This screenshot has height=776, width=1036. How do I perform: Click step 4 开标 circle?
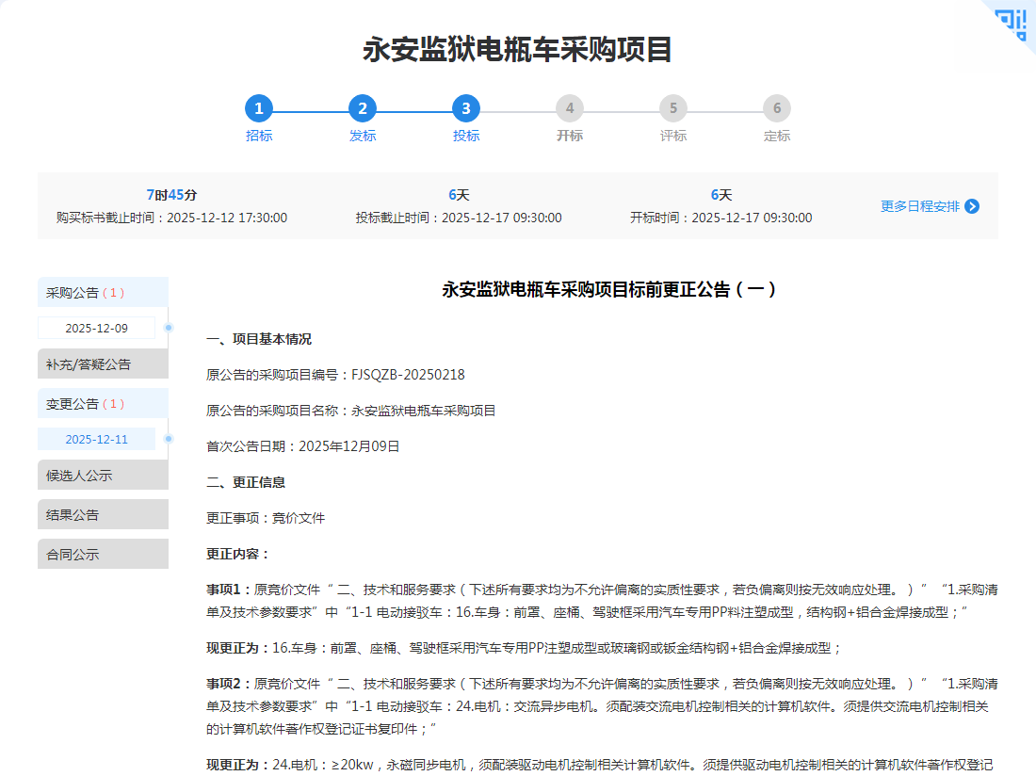[570, 108]
